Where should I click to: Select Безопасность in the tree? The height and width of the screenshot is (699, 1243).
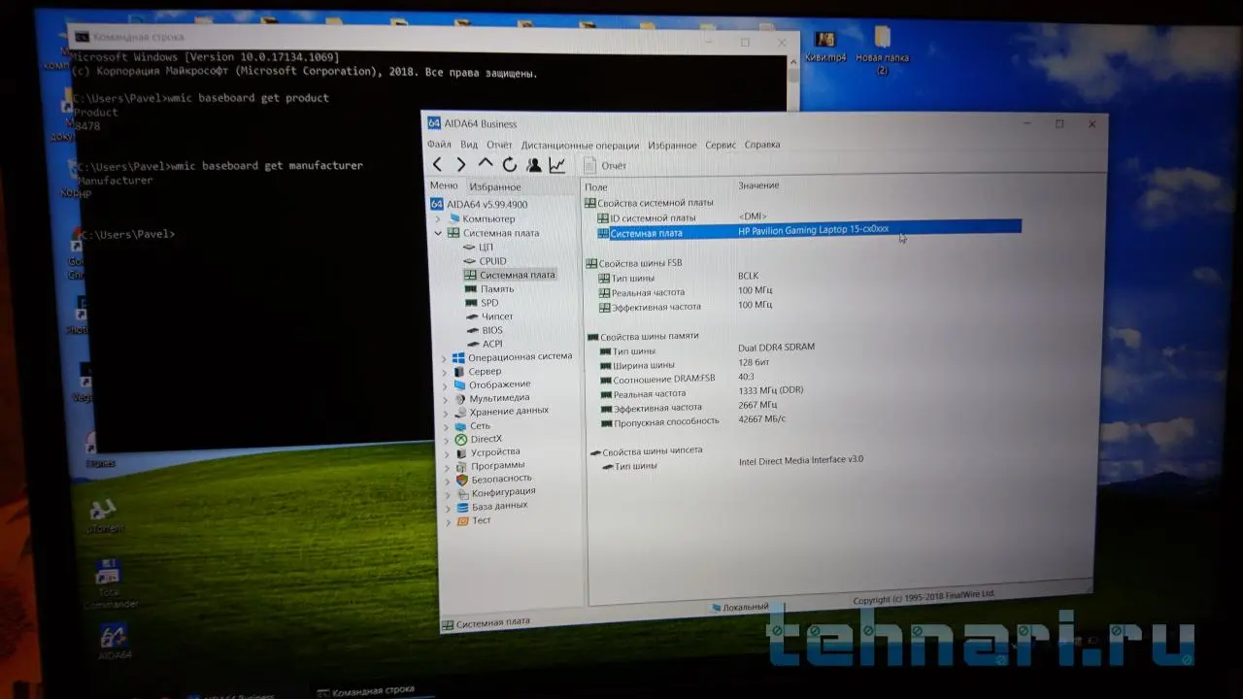(x=493, y=479)
